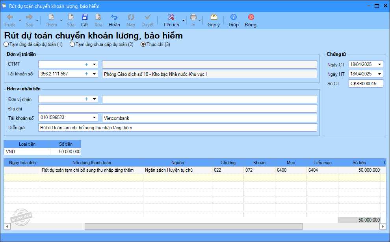Image resolution: width=390 pixels, height=242 pixels.
Task: Open payer Tài khoản số dropdown 356.2.111.567
Action: click(95, 74)
